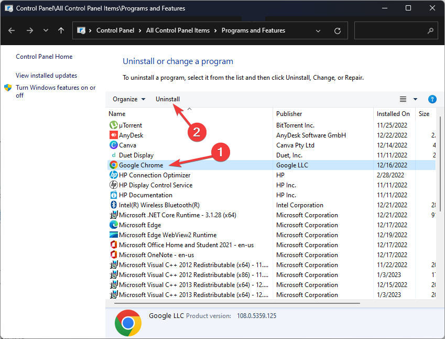Viewport: 445px width, 339px height.
Task: Click product version 108.0.5359.125
Action: click(256, 316)
